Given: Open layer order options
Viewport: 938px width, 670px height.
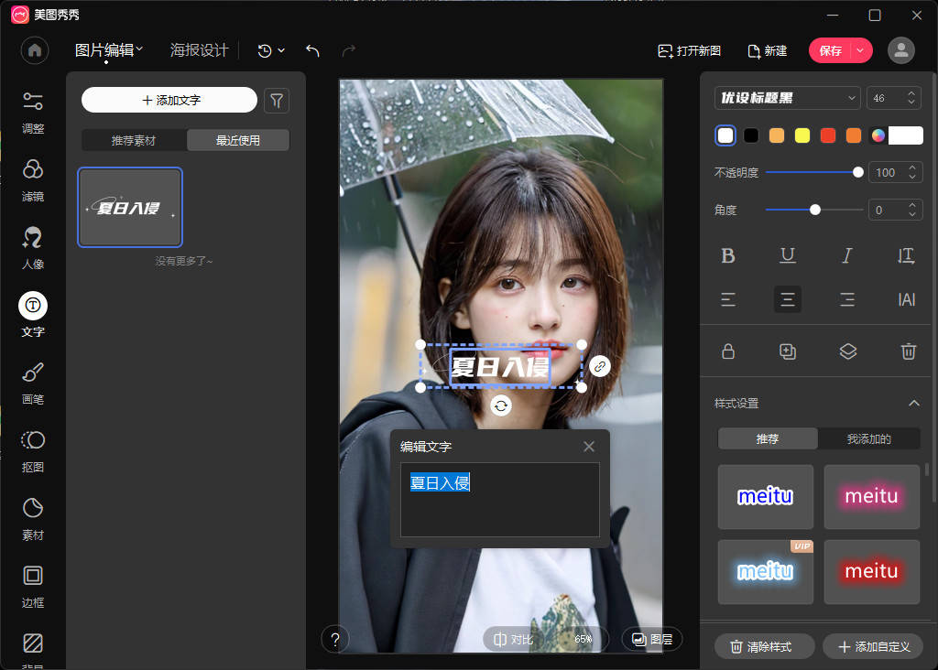Looking at the screenshot, I should (847, 351).
